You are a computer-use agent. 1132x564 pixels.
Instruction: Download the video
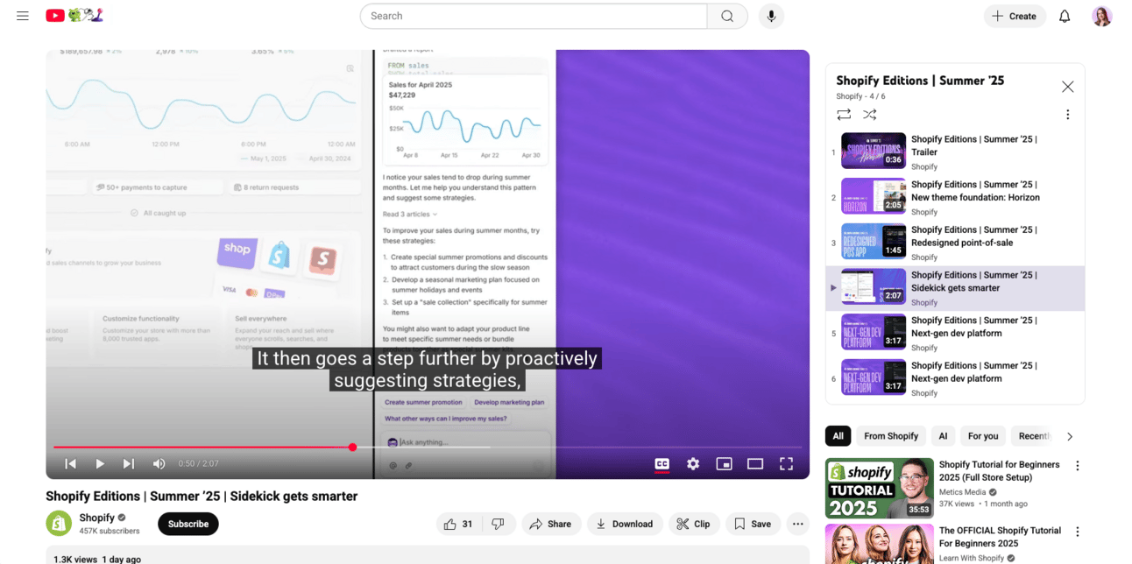coord(625,524)
